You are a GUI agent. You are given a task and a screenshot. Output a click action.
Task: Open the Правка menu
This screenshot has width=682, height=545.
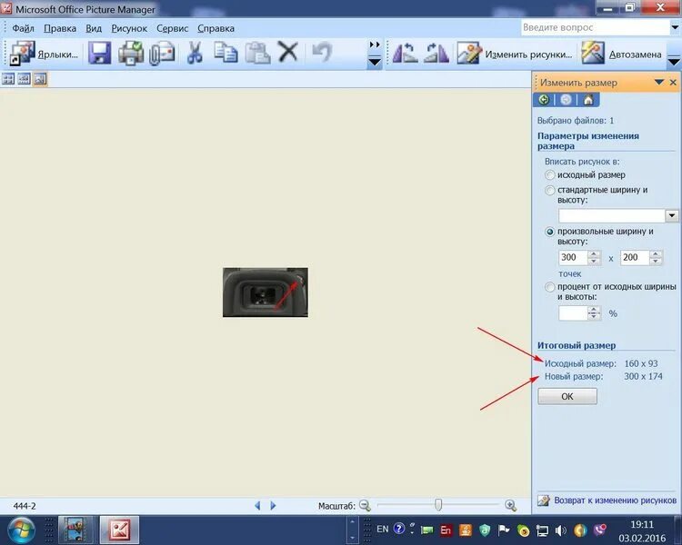(60, 28)
